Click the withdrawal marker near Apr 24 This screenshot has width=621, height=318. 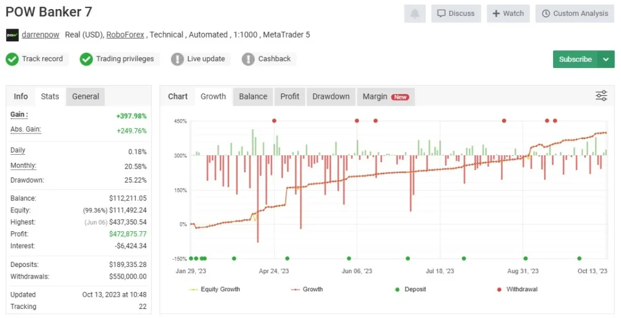274,121
